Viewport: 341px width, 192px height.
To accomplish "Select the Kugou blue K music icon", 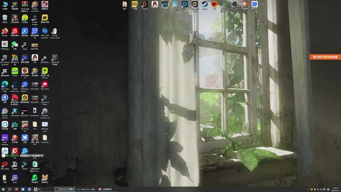I will tap(25, 32).
